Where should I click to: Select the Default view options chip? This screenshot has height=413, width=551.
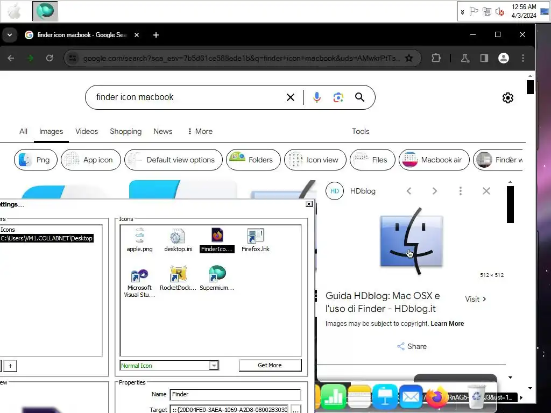173,160
